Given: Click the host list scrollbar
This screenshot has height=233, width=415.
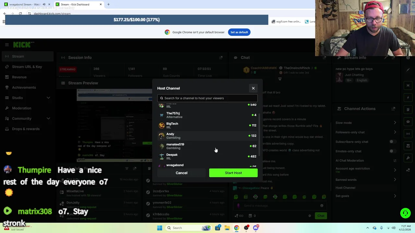Looking at the screenshot, I should 259,135.
